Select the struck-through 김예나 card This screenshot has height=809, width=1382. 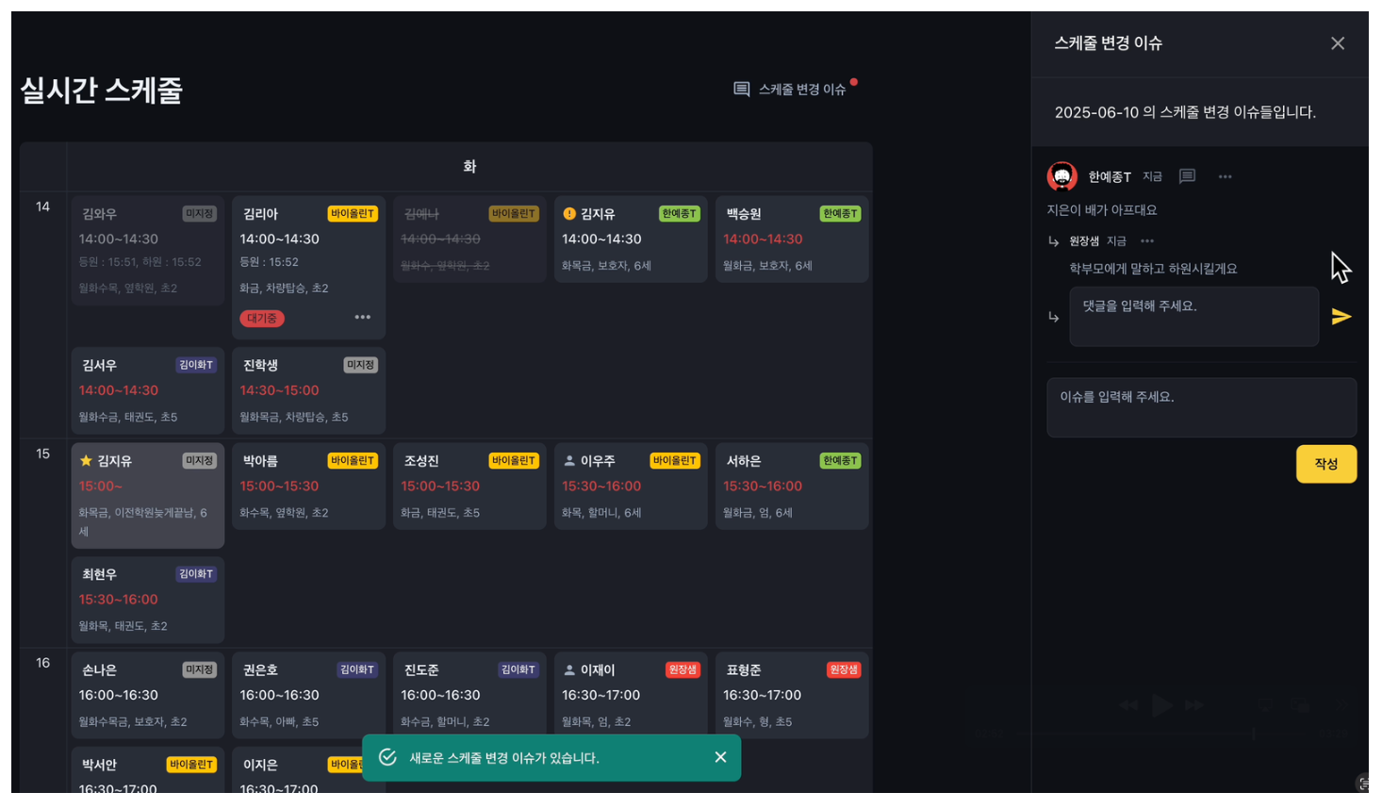(x=469, y=239)
